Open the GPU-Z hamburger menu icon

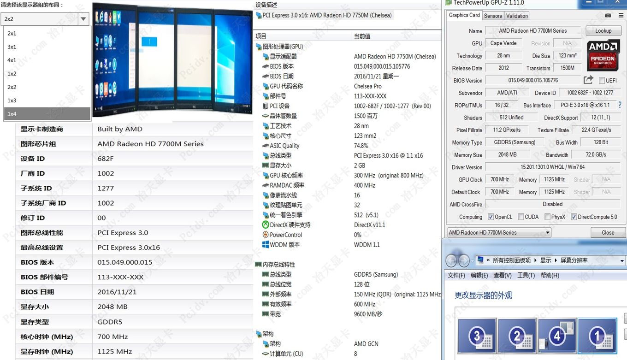(x=621, y=15)
